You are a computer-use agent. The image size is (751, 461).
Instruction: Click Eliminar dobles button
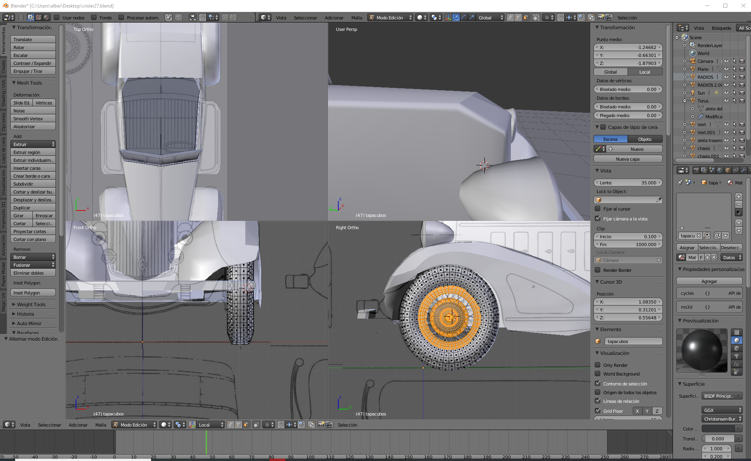coord(33,273)
